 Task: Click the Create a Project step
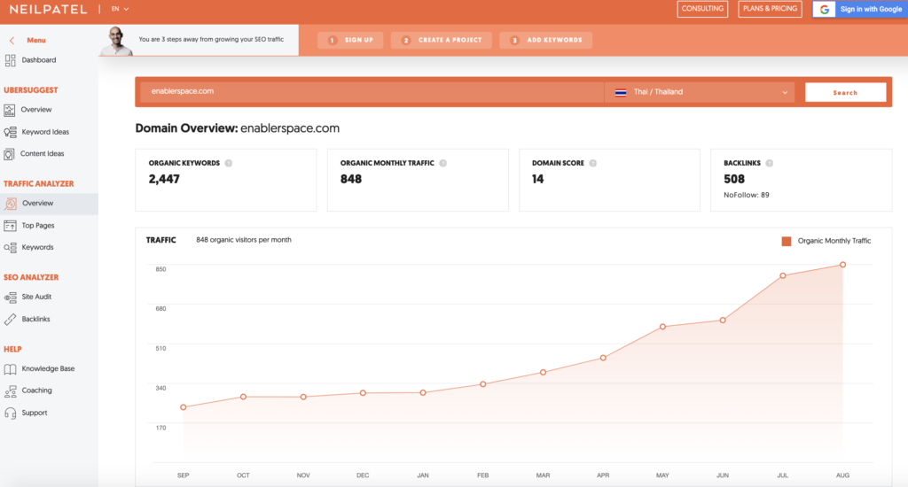(442, 40)
